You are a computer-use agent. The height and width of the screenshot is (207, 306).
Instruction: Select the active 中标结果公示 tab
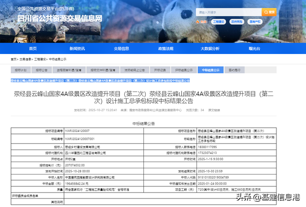[210, 70]
